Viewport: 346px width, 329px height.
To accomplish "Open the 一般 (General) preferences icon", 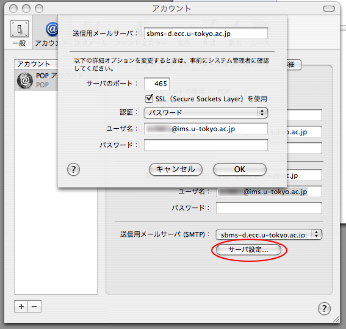I will point(20,33).
